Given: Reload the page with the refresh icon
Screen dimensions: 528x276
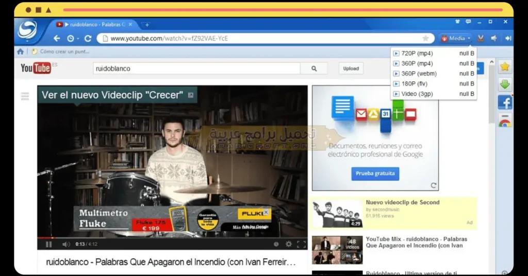Looking at the screenshot, I should [88, 38].
